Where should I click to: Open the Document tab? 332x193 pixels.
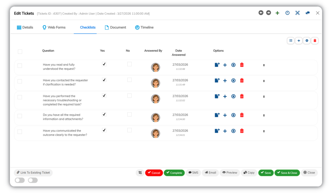(x=115, y=27)
